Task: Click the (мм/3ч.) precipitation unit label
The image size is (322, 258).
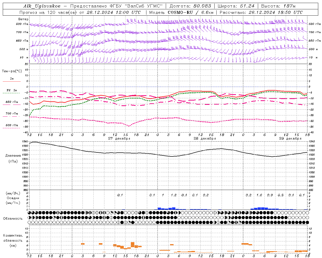Action: click(x=13, y=193)
